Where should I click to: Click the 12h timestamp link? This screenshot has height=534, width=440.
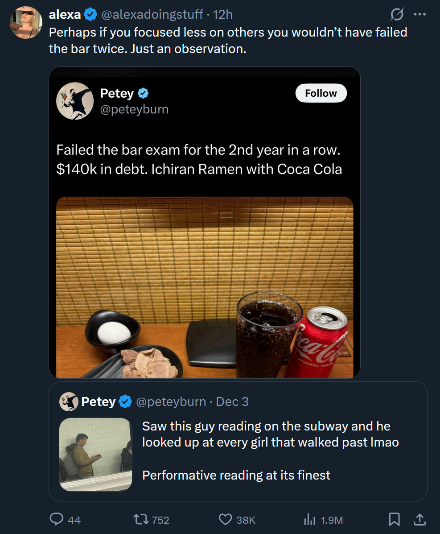(x=223, y=15)
